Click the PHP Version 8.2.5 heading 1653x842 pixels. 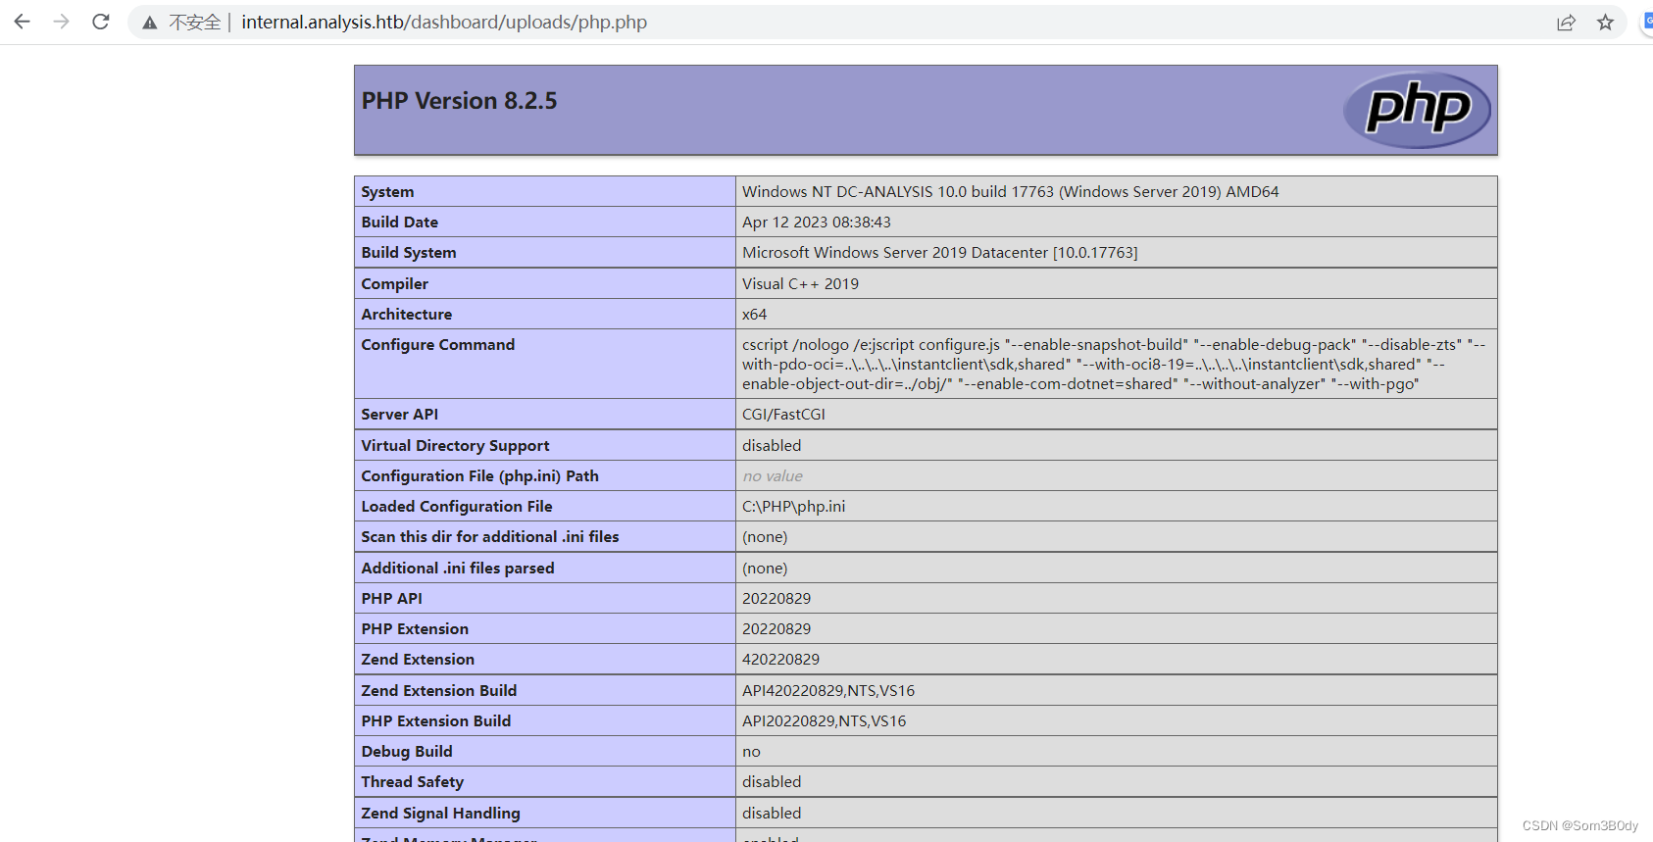(x=459, y=101)
